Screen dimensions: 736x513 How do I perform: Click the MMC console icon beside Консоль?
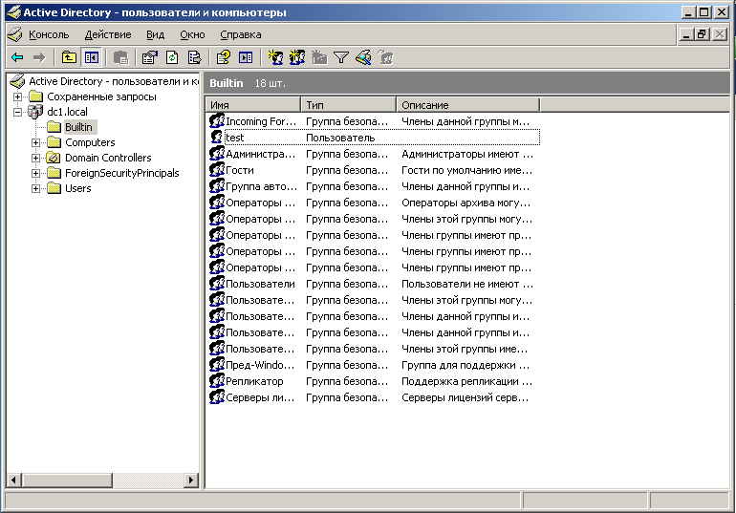(15, 34)
